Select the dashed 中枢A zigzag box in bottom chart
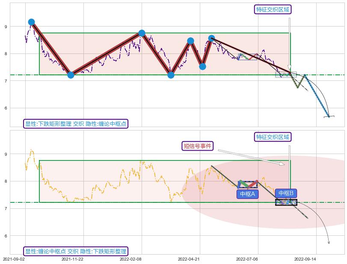The image size is (347, 264). point(248,184)
